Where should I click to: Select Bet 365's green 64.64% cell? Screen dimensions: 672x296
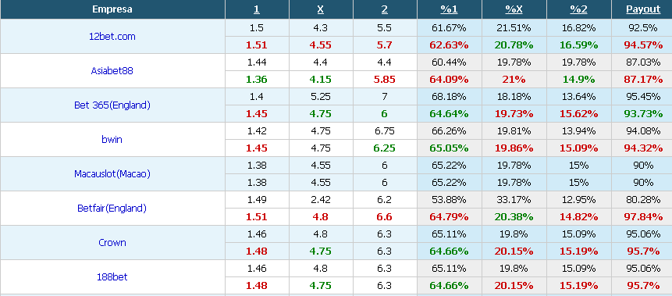(x=449, y=114)
